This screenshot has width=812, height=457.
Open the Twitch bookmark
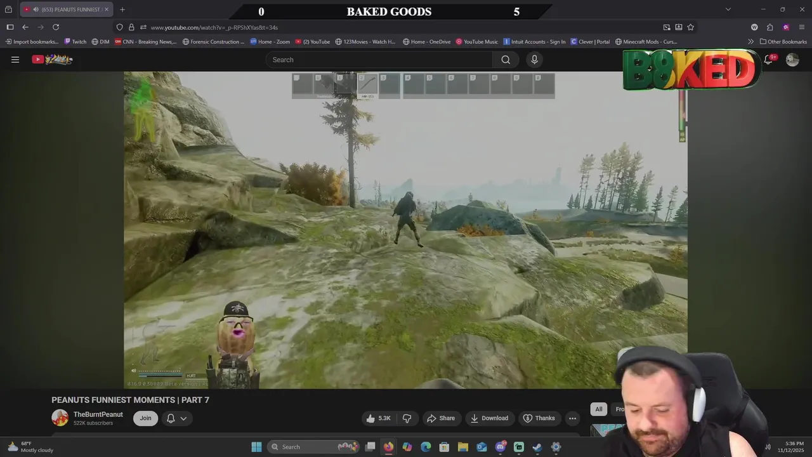pyautogui.click(x=75, y=42)
